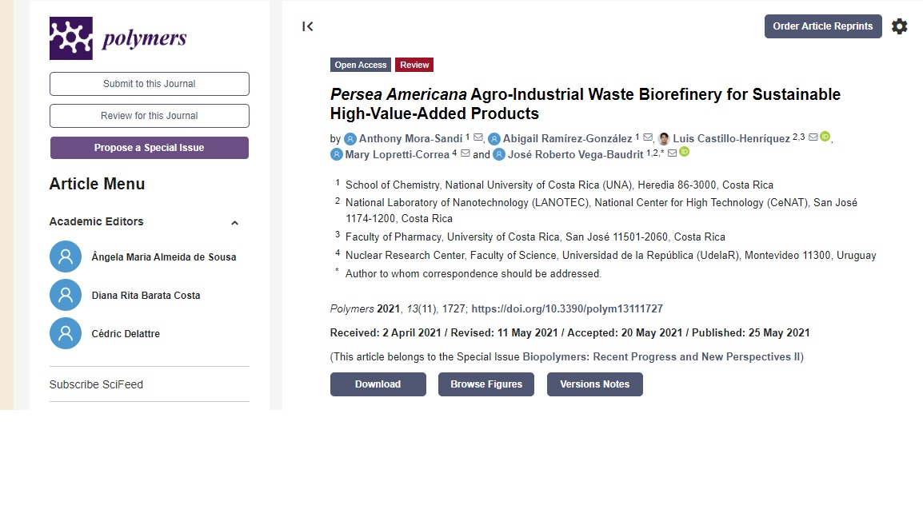
Task: Click the email envelope next to Abigail Ramírez-González
Action: [x=648, y=137]
